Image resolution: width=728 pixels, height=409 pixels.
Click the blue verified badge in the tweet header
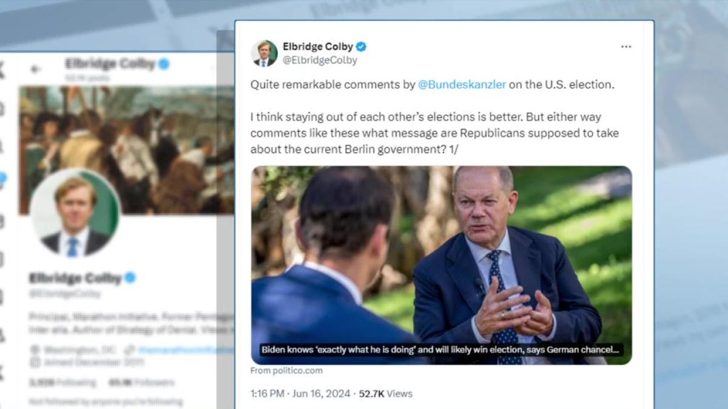361,47
